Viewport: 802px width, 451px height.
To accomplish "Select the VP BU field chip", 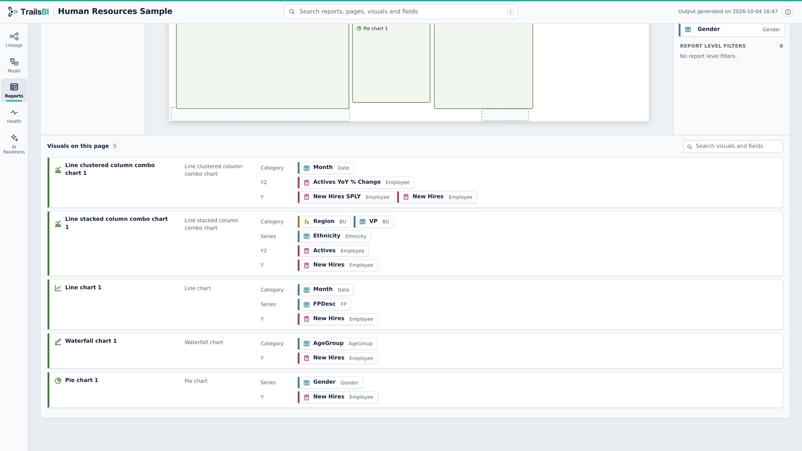I will (374, 221).
